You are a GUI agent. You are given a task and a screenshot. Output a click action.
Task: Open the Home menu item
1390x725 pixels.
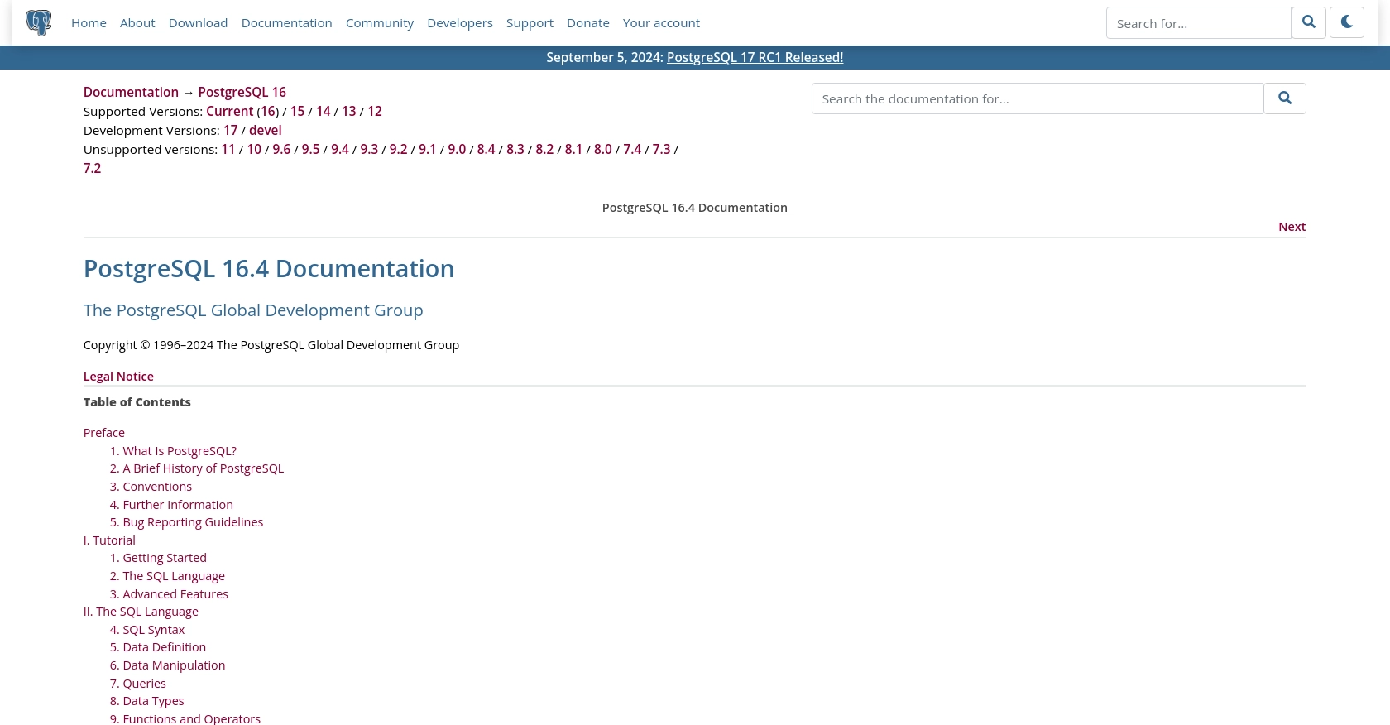(89, 23)
